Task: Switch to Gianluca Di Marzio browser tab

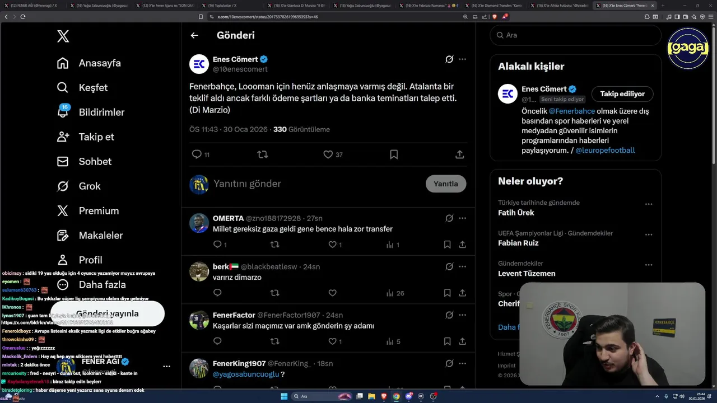Action: [295, 6]
